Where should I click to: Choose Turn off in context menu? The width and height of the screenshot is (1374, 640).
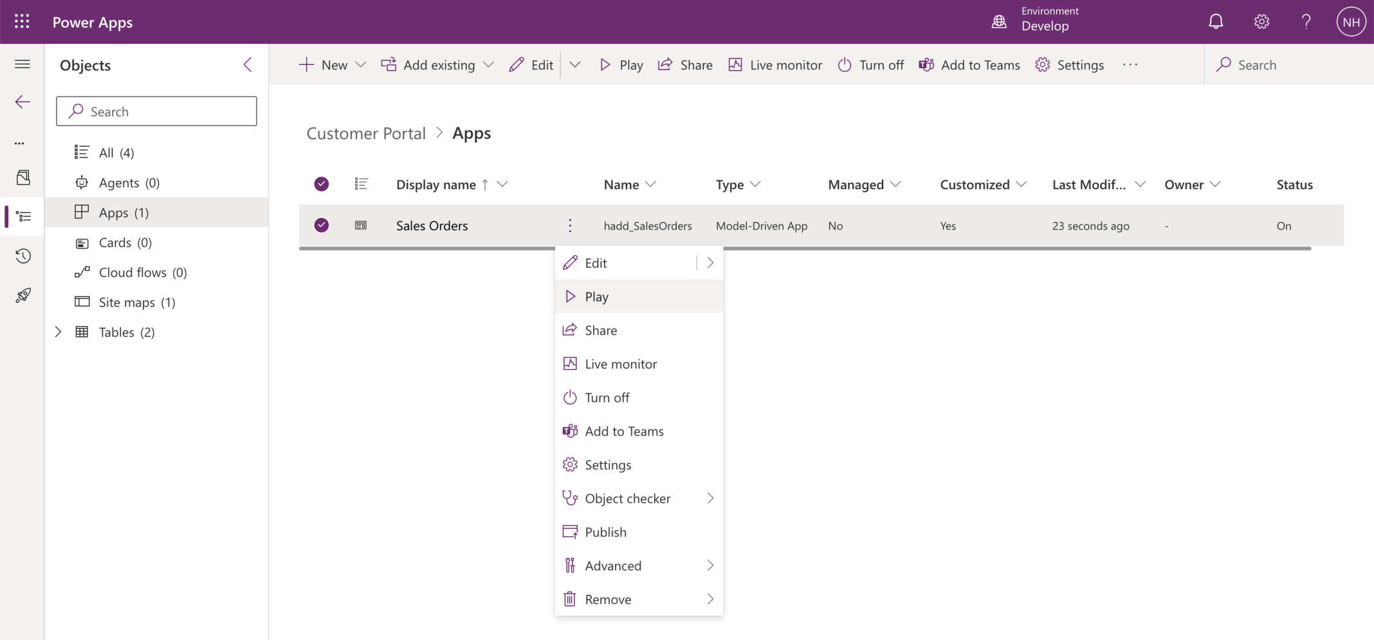coord(607,398)
